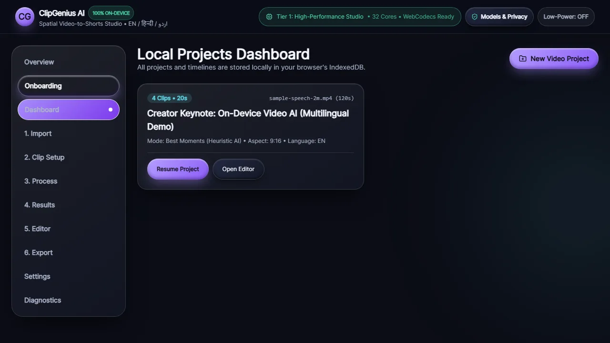Click the 100% ON-DEVICE badge

point(111,13)
